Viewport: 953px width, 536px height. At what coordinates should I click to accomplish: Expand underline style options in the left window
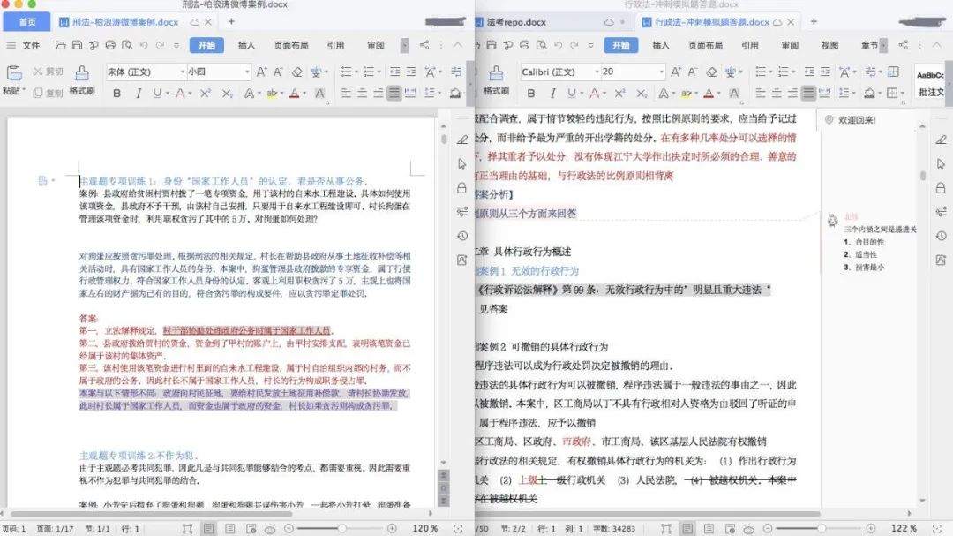(167, 93)
